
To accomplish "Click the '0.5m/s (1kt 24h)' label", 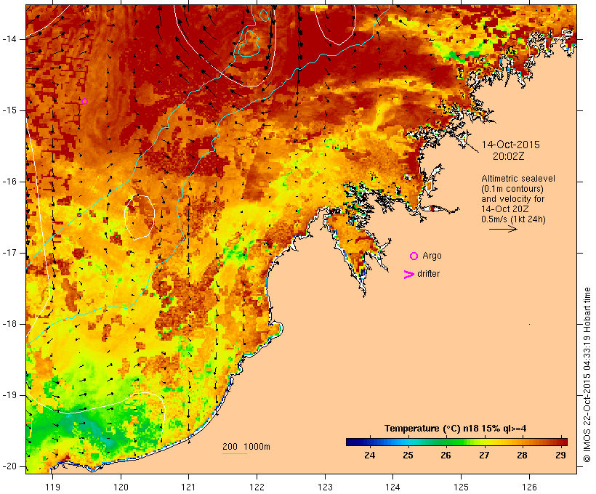I will pos(513,219).
